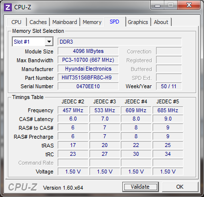Screen dimensions: 204x197
Task: Confirm with the OK button
Action: pyautogui.click(x=180, y=187)
